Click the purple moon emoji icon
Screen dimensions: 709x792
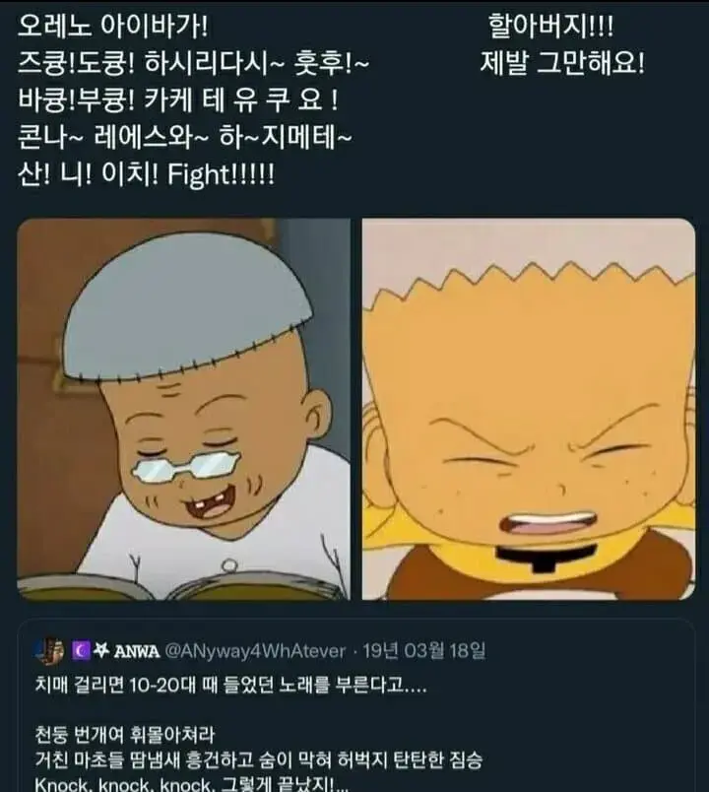(82, 650)
